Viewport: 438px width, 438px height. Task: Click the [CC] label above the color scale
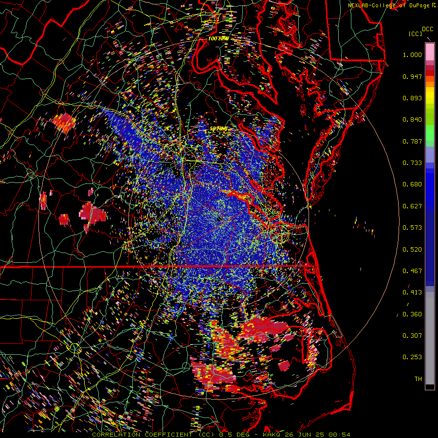pyautogui.click(x=415, y=34)
